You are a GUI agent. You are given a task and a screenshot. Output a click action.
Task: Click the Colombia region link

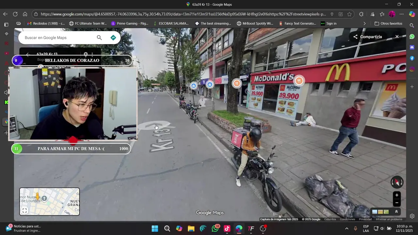(x=330, y=219)
